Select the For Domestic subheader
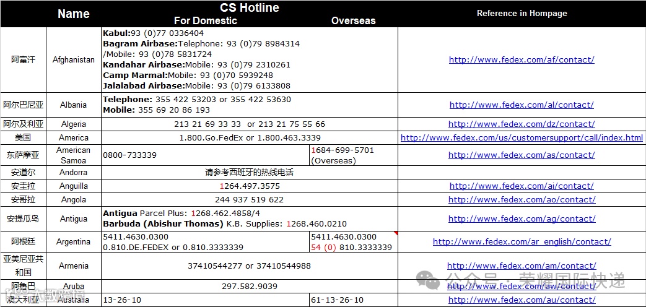 (x=206, y=20)
